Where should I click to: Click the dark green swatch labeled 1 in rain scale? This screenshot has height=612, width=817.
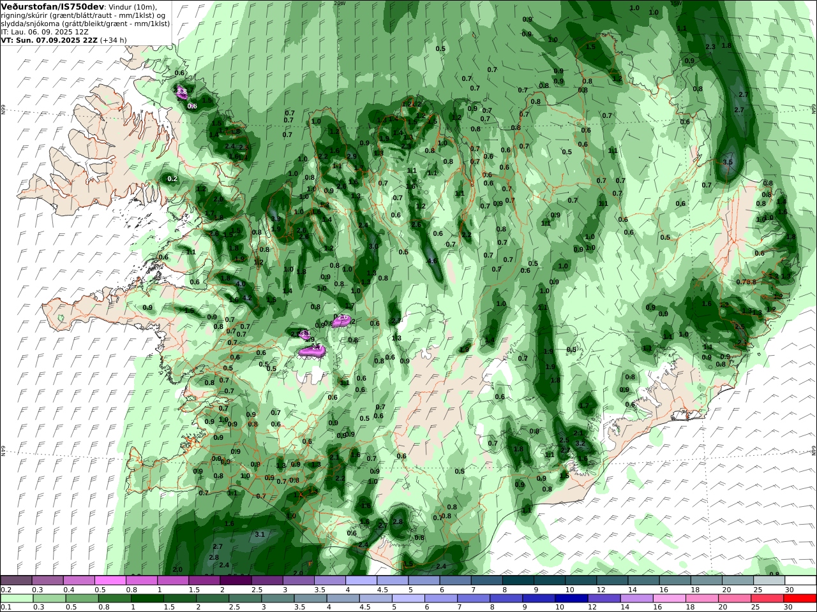(x=147, y=599)
